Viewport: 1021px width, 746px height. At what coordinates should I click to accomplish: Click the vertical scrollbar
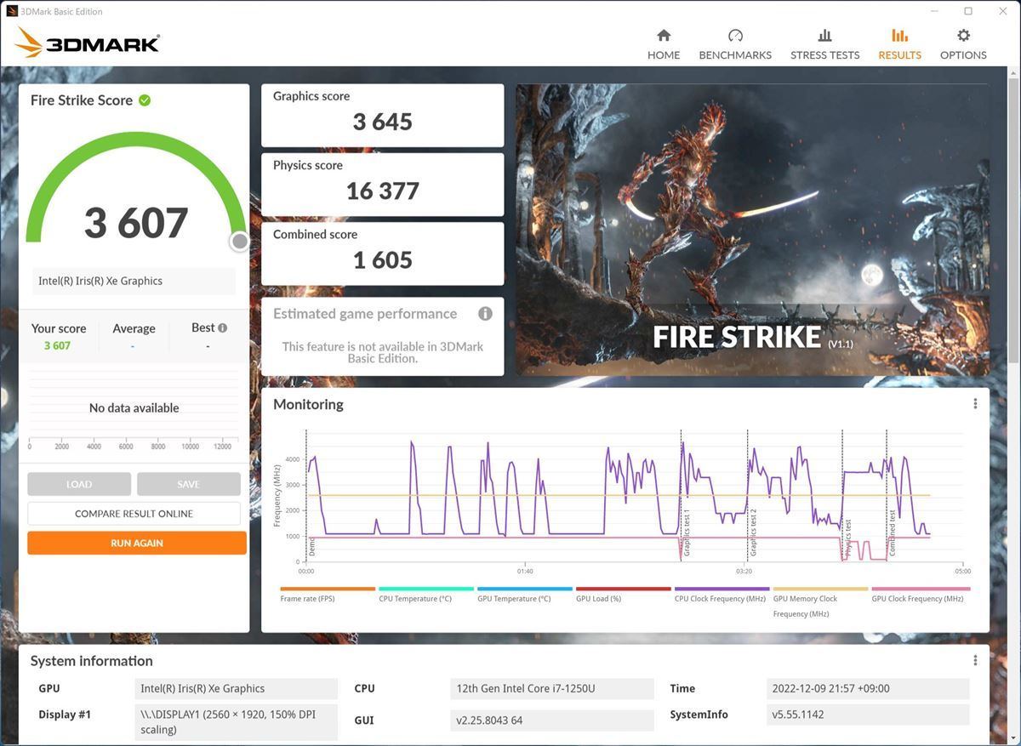[x=1013, y=221]
